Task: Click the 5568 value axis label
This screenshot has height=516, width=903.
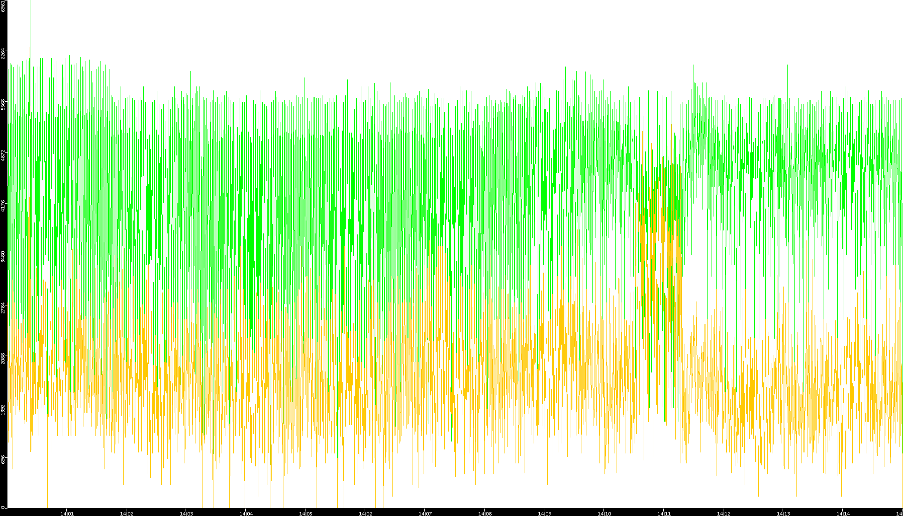Action: click(x=3, y=104)
